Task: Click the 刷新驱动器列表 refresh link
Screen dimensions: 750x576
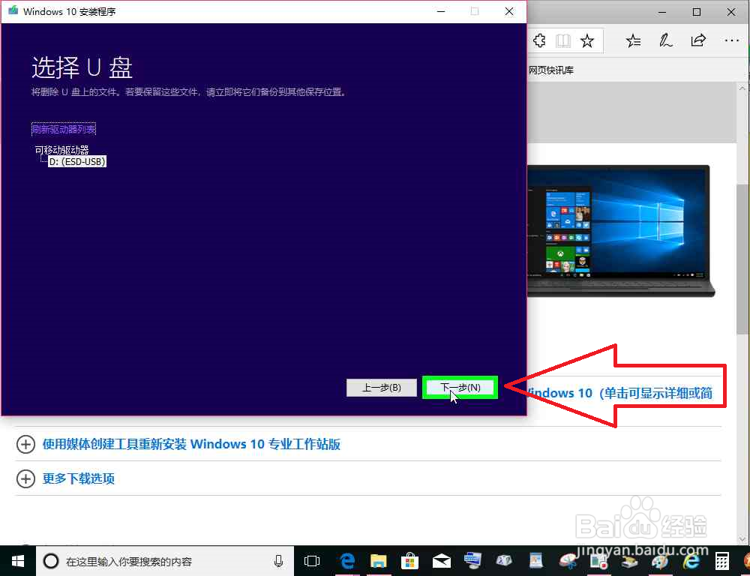Action: [x=63, y=128]
